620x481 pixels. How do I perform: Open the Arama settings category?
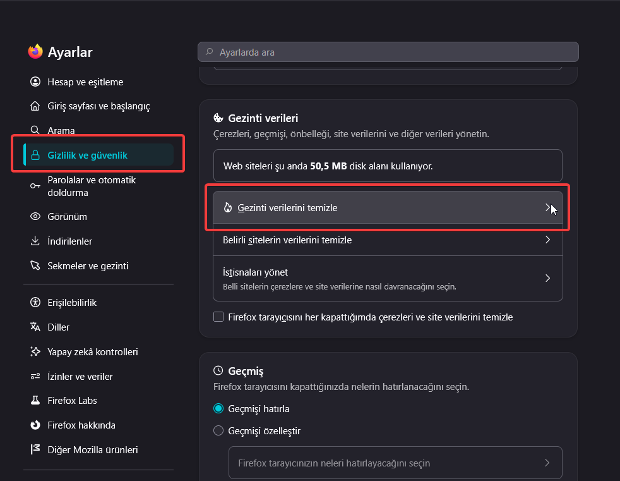98,130
